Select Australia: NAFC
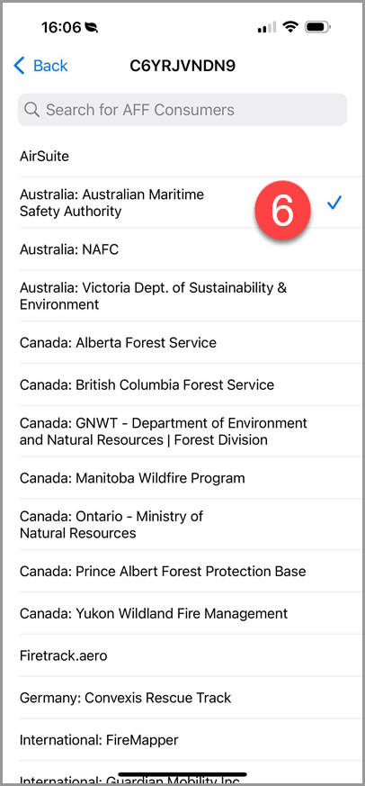This screenshot has width=365, height=786. click(191, 249)
